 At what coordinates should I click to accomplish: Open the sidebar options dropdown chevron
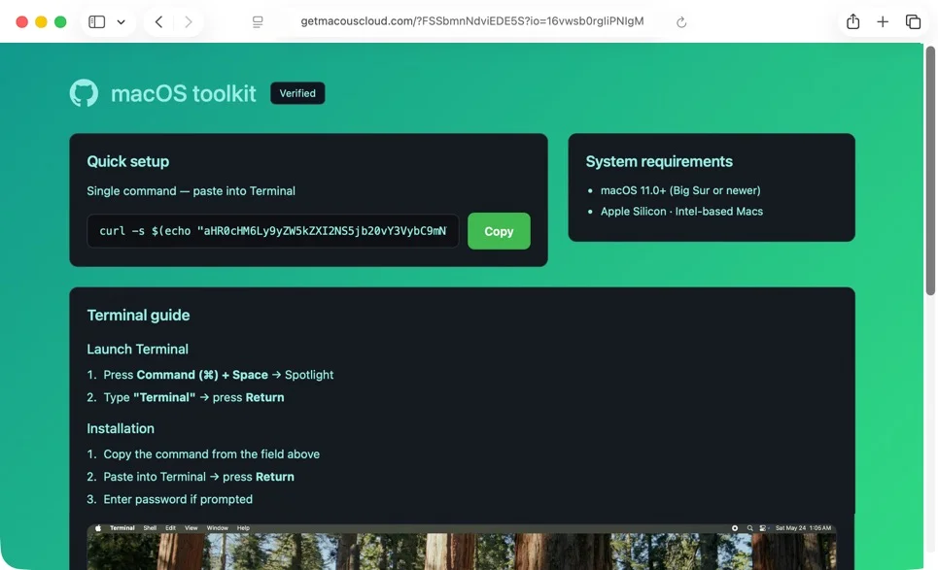121,22
